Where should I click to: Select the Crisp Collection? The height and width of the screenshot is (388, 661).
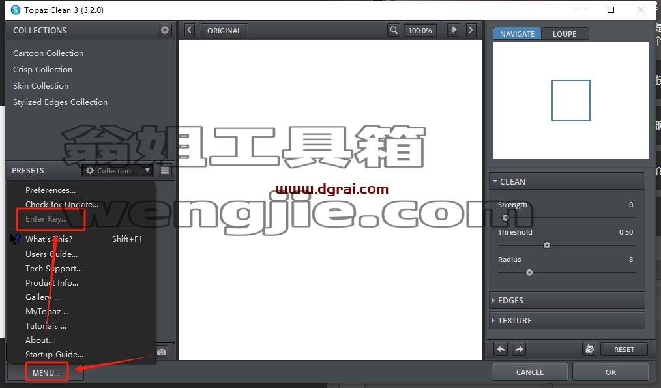(42, 70)
